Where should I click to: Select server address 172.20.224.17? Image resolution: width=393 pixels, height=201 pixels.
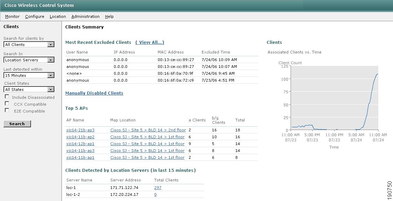point(124,194)
